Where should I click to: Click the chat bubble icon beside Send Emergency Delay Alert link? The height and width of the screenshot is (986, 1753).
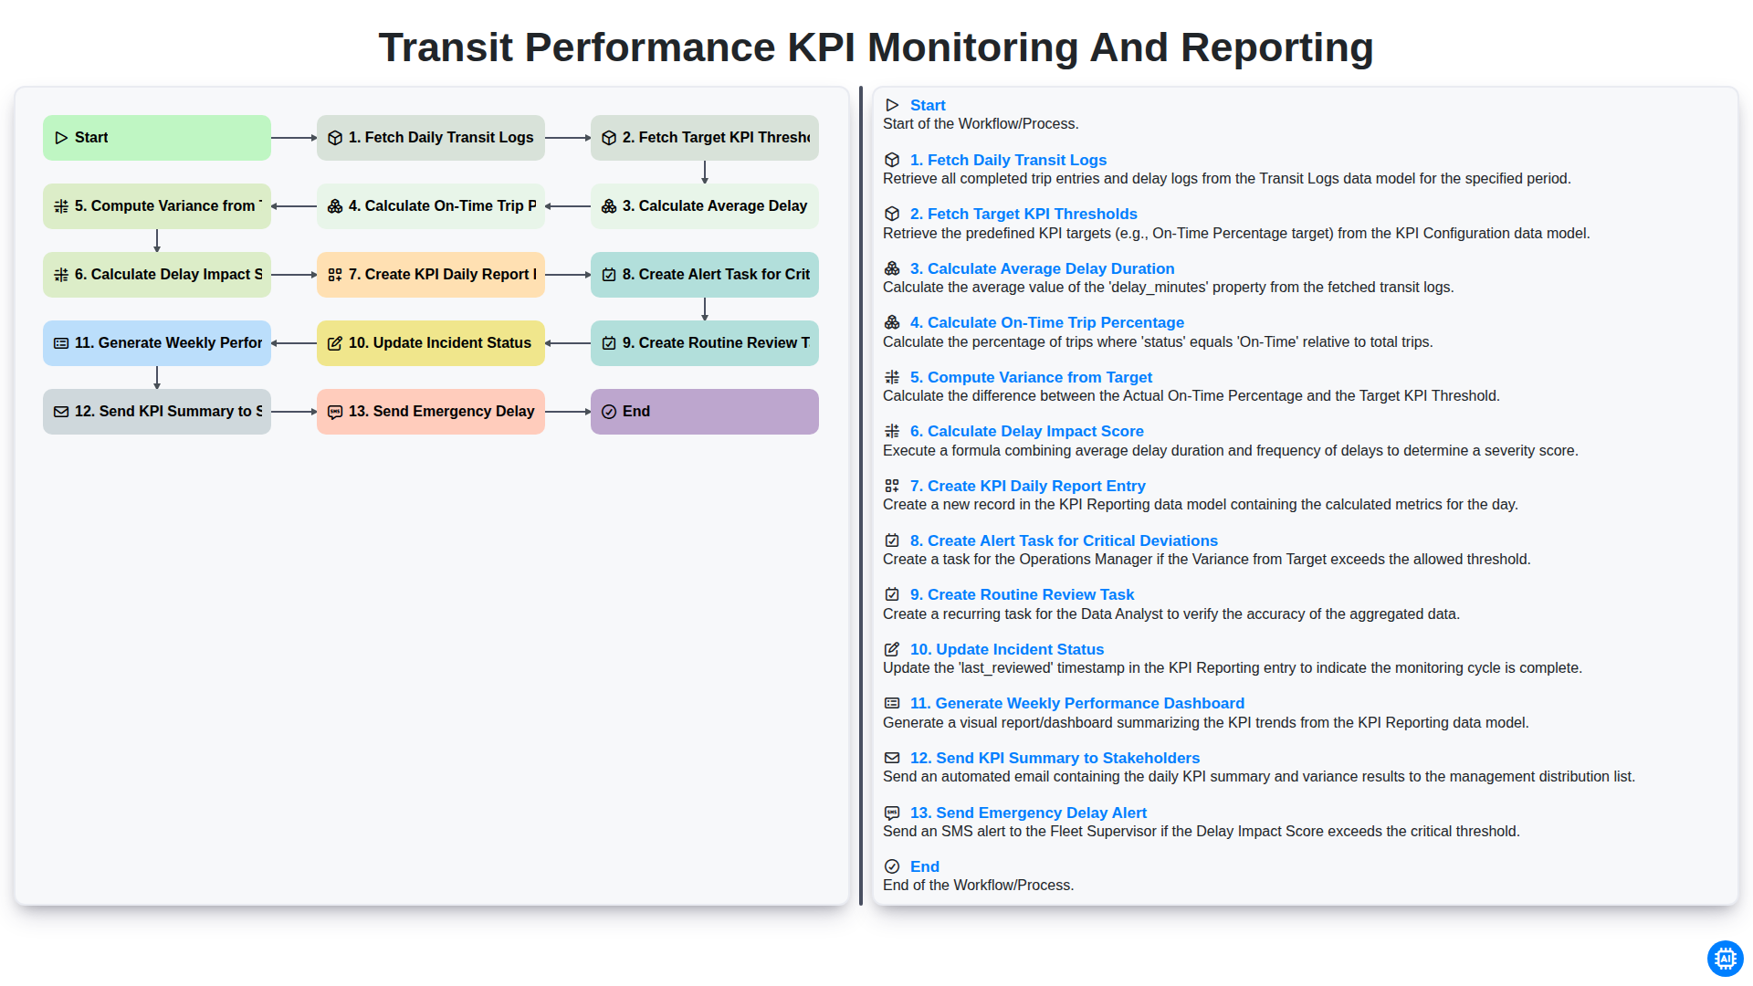point(892,813)
